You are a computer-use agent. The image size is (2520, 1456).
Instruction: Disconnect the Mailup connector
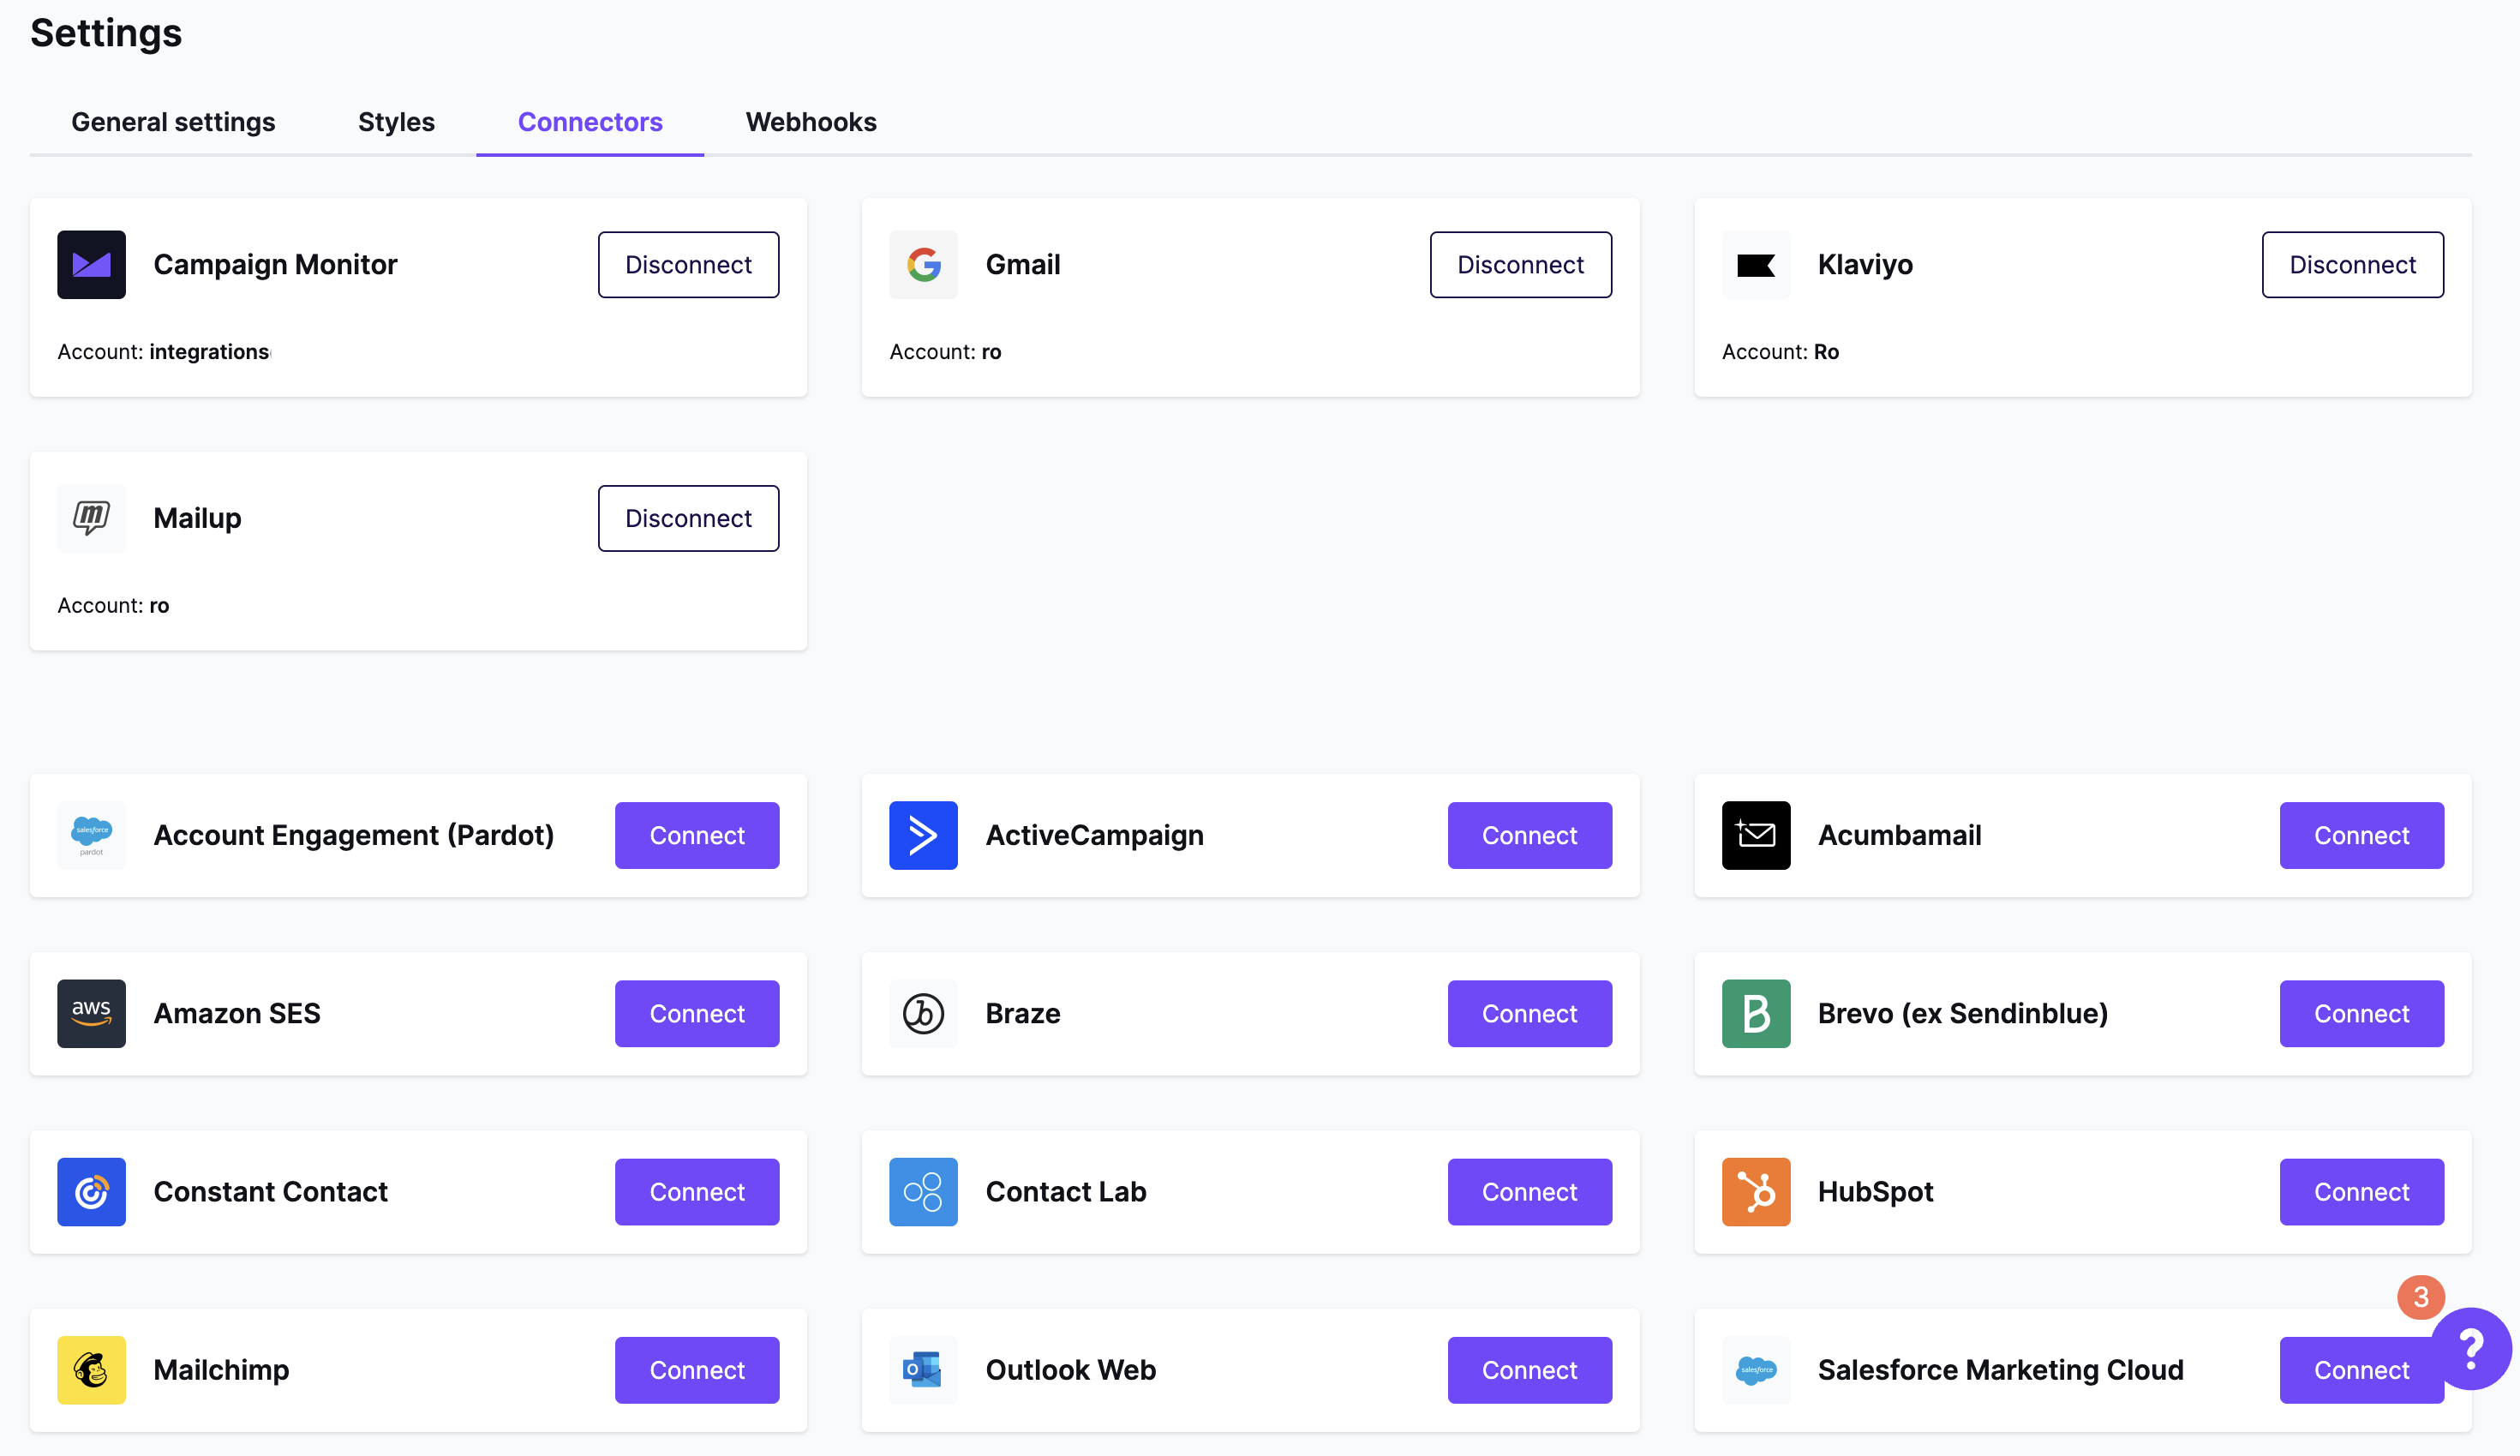pos(688,518)
